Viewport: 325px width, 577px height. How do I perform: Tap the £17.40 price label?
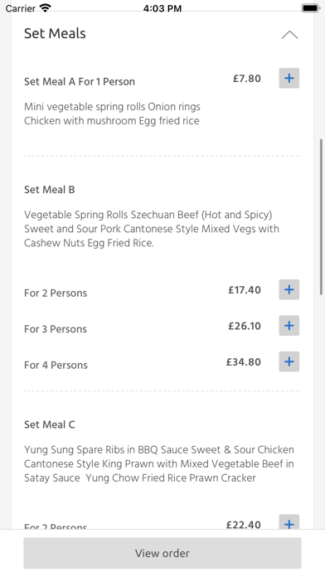(245, 290)
